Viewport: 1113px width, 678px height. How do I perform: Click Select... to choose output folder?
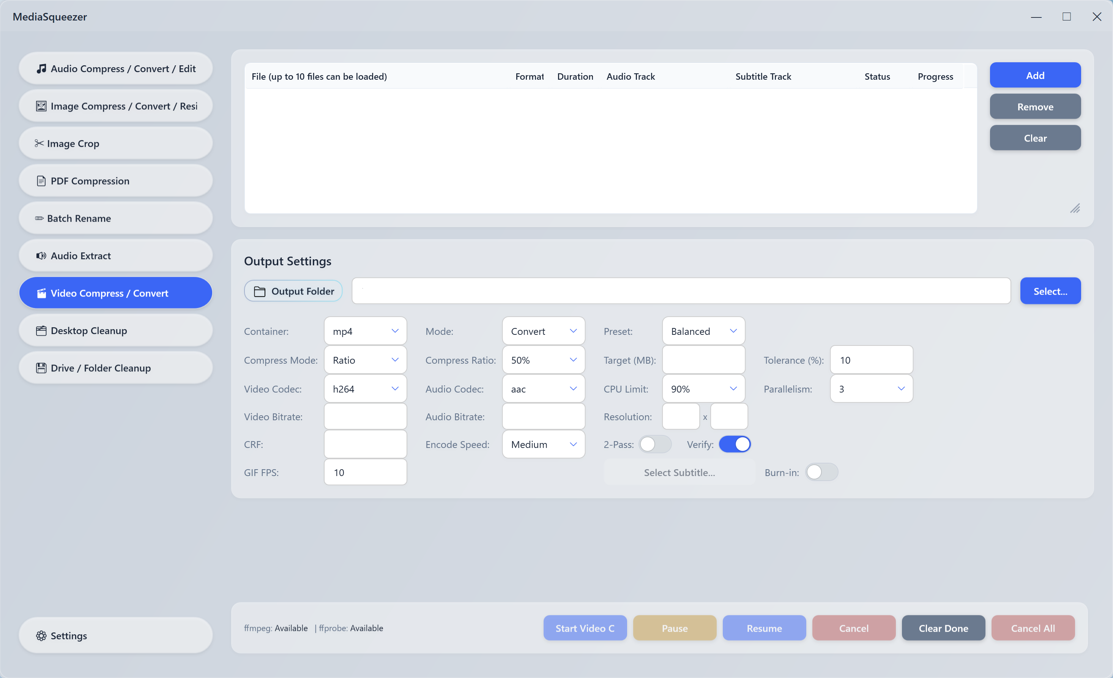(1050, 291)
